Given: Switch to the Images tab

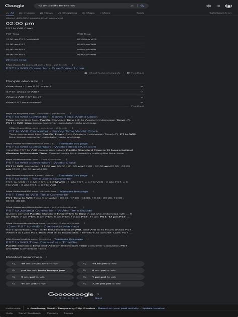Looking at the screenshot, I should tap(27, 13).
